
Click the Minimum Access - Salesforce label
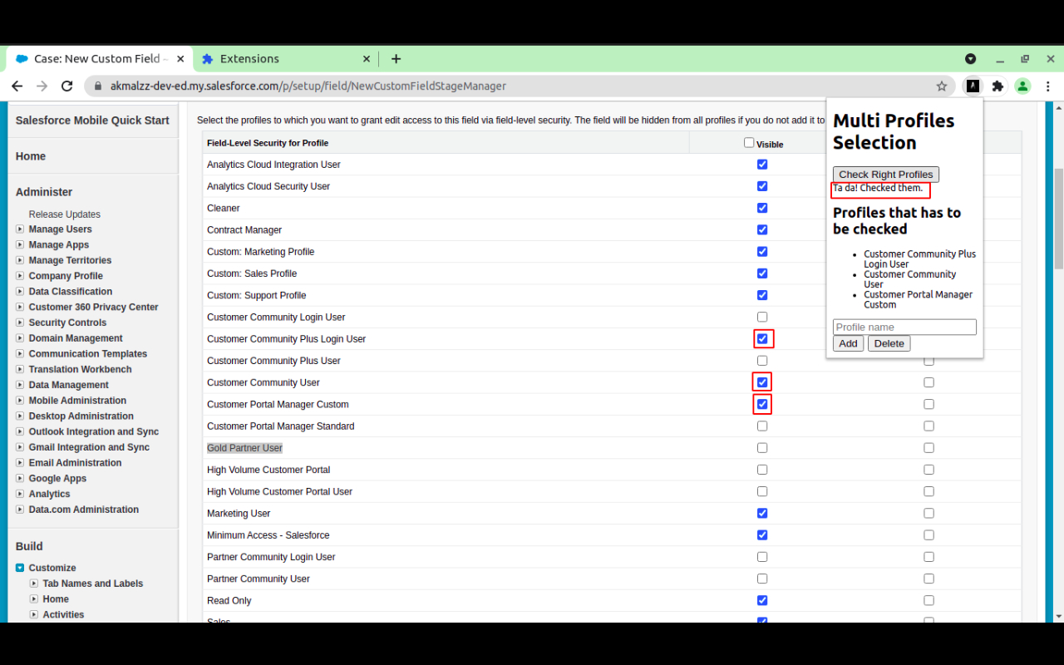(268, 535)
